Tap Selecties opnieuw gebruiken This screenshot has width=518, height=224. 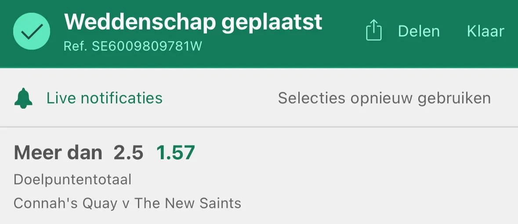(x=384, y=98)
